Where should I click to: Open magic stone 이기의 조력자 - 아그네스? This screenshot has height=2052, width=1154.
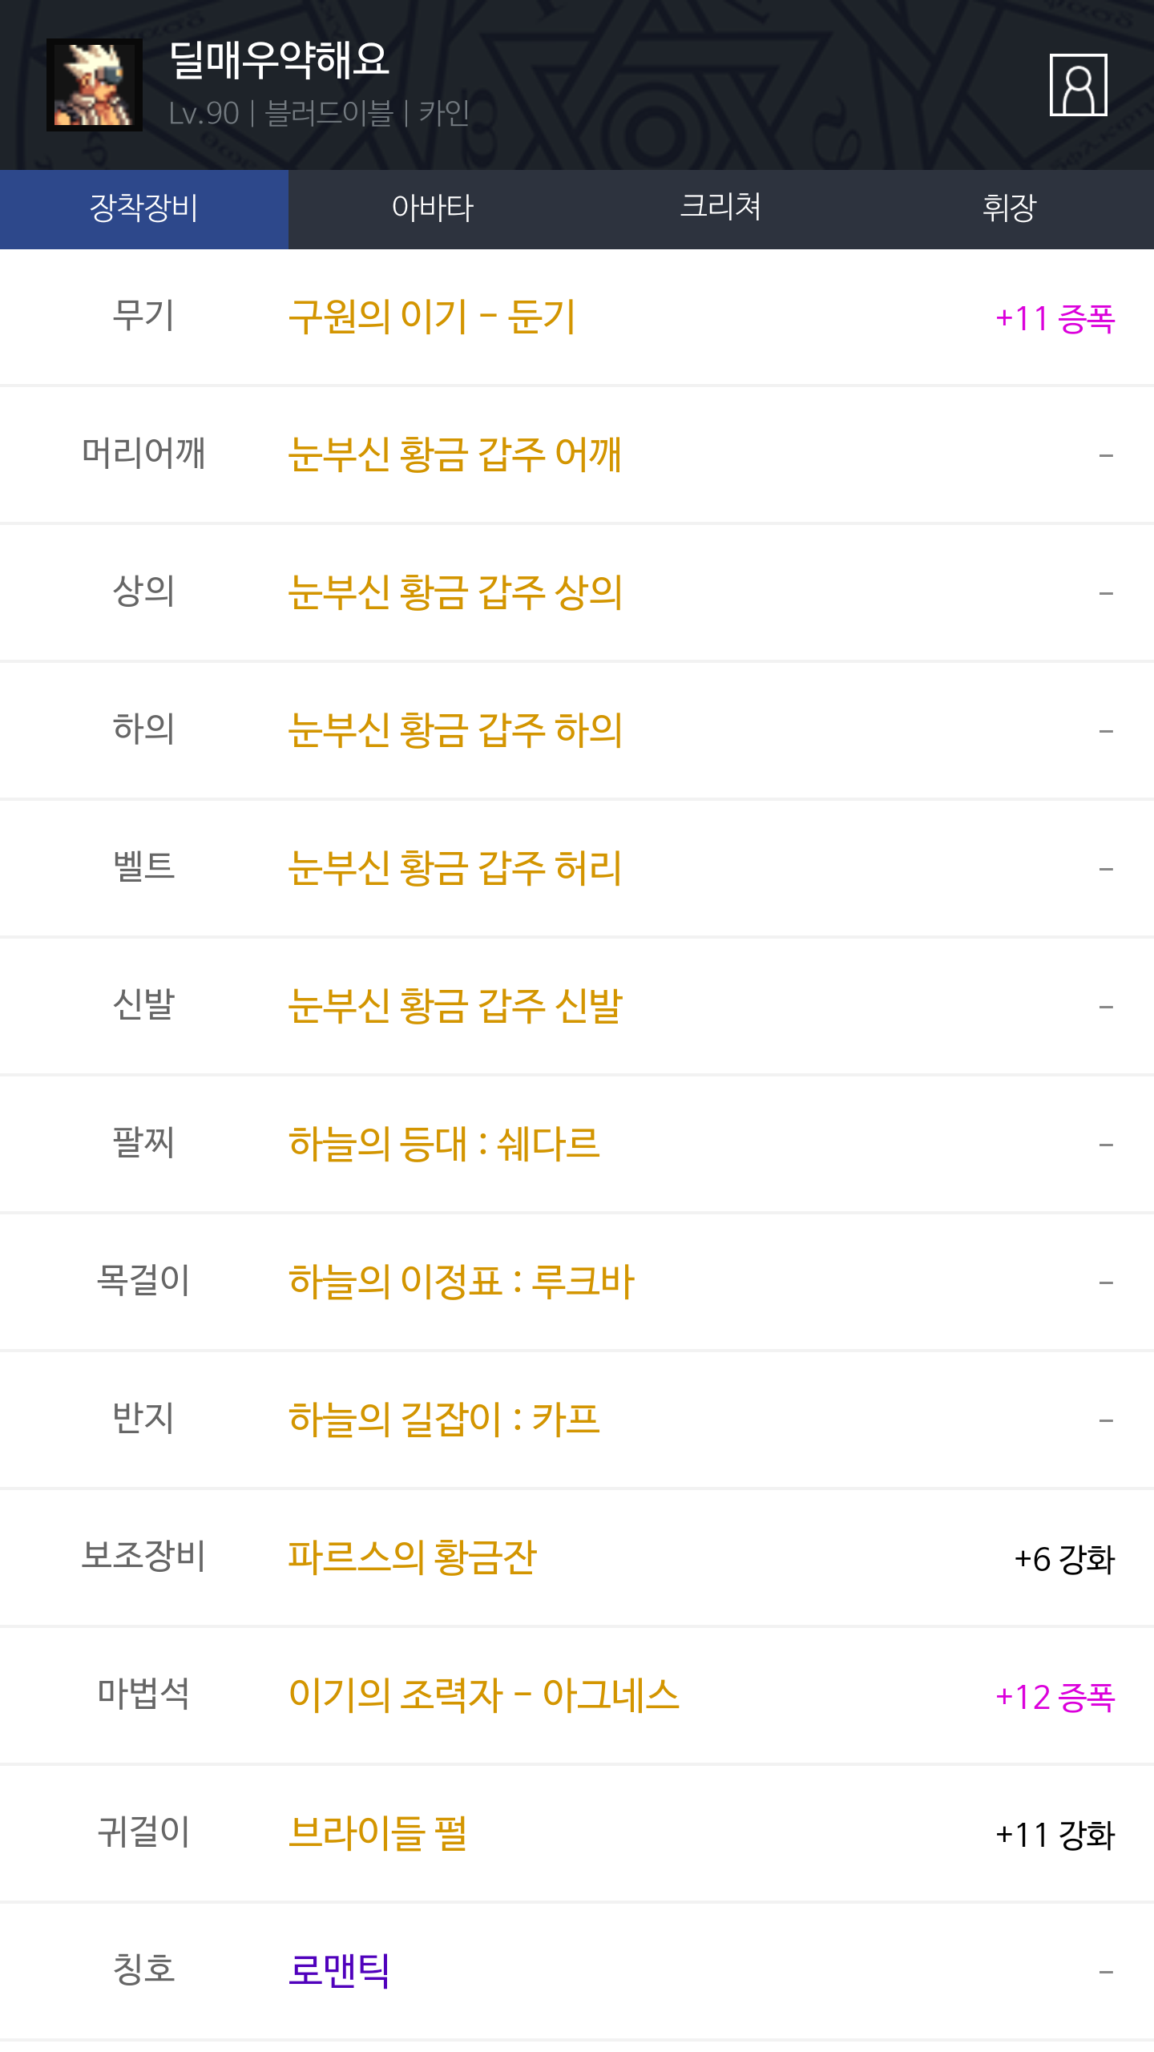[x=483, y=1695]
